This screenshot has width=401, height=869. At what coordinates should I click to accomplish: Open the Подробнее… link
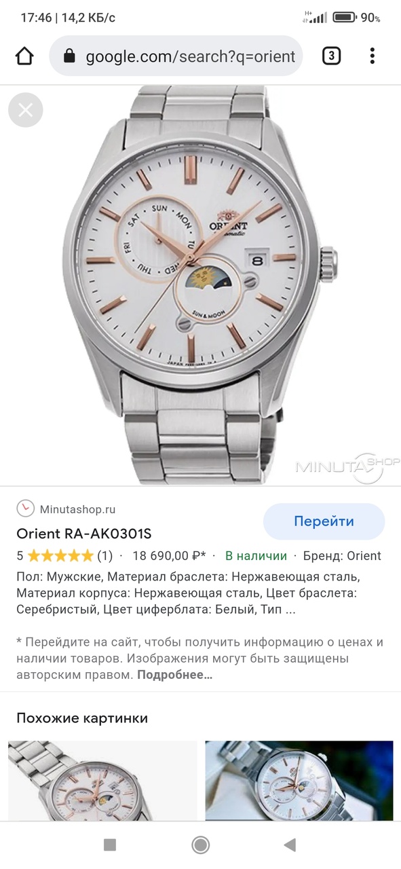[175, 675]
